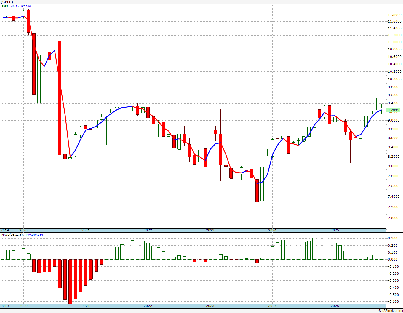Select 2024 on the price chart time axis
Image resolution: width=403 pixels, height=313 pixels.
pyautogui.click(x=272, y=230)
